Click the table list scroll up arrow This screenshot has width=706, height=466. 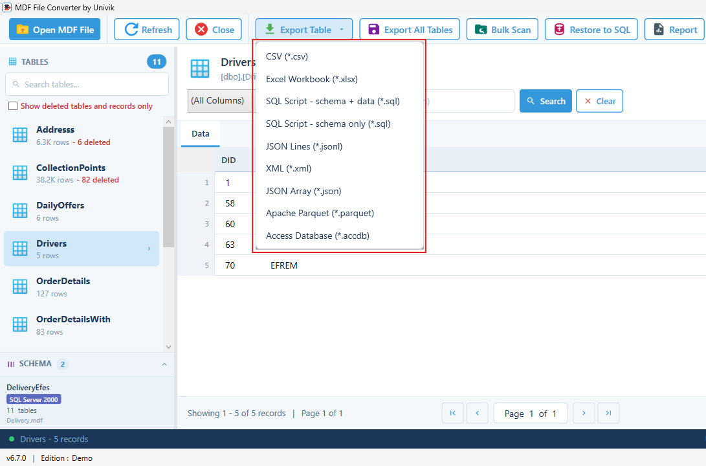[x=168, y=122]
